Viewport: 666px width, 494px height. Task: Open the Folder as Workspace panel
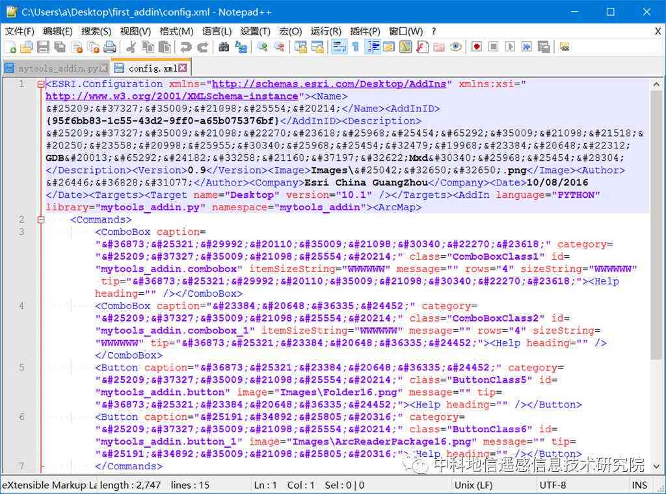tap(439, 47)
